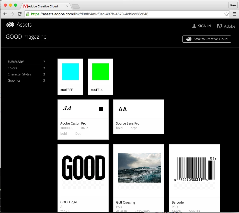Click the bold AA preview for Source Sans Pro
The height and width of the screenshot is (213, 239).
[123, 109]
